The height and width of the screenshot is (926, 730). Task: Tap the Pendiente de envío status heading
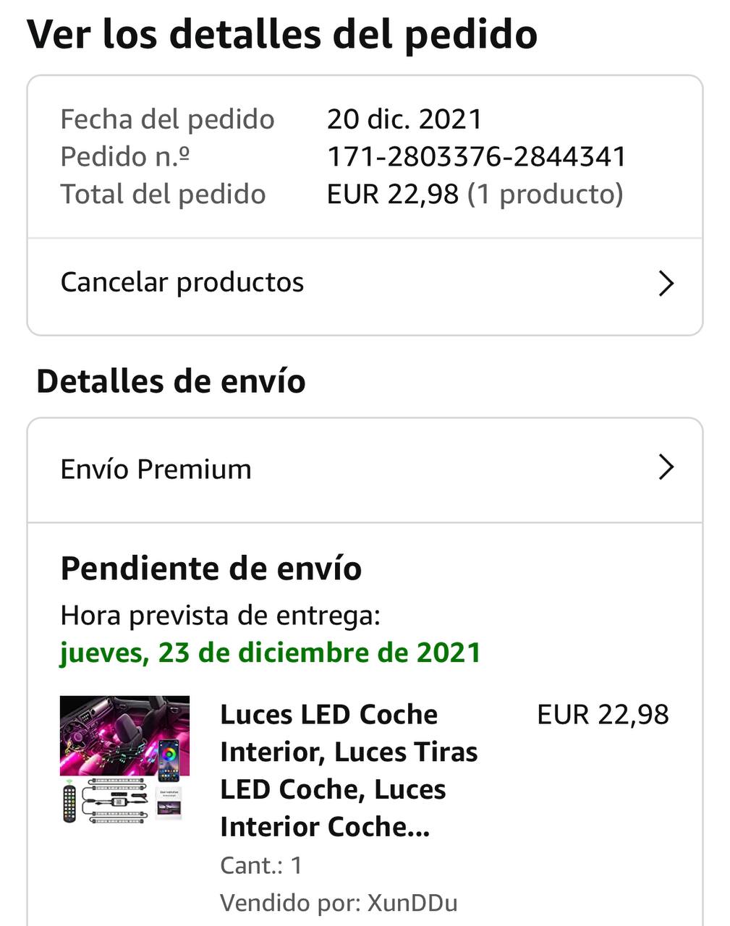211,569
